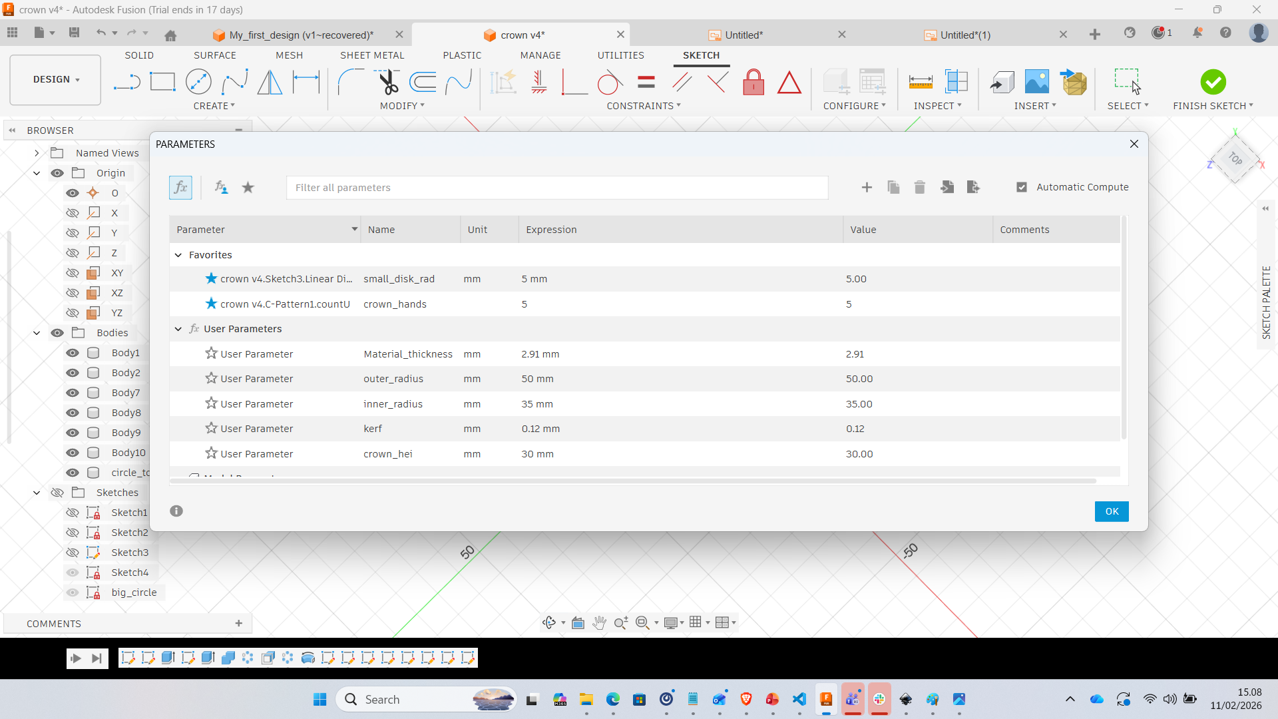Select the Circle sketch tool
The image size is (1278, 719).
point(198,81)
